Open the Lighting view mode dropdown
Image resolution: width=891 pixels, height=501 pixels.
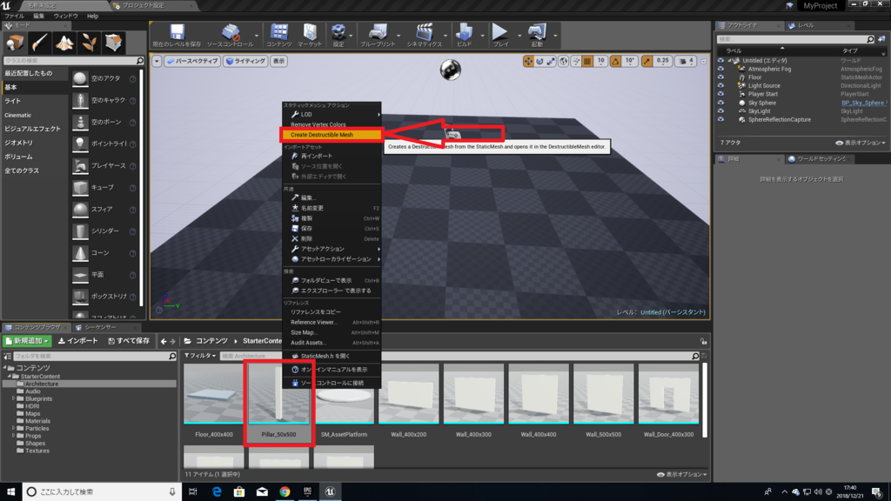pos(245,62)
